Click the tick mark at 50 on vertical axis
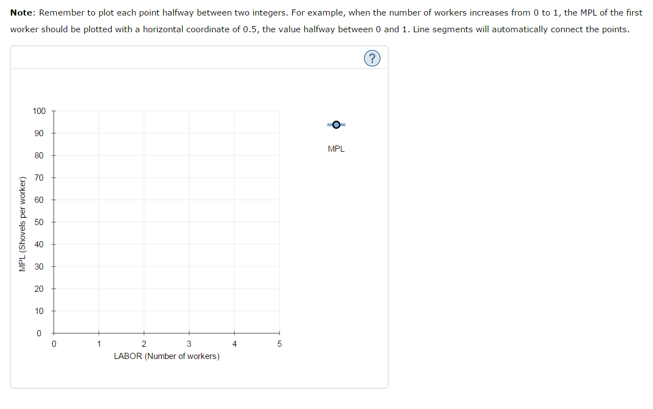Image resolution: width=653 pixels, height=409 pixels. (x=54, y=222)
